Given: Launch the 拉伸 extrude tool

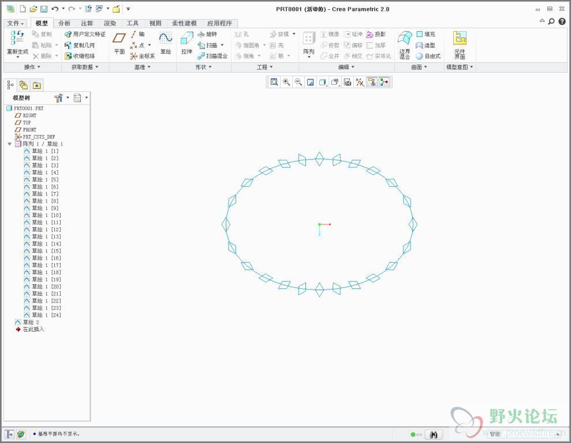Looking at the screenshot, I should 187,43.
